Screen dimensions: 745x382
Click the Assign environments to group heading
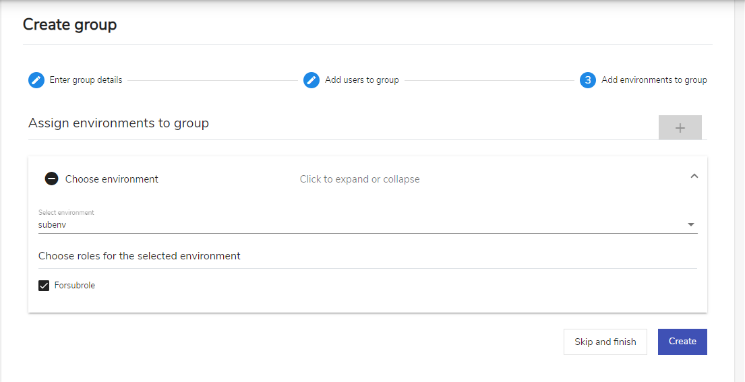coord(119,123)
